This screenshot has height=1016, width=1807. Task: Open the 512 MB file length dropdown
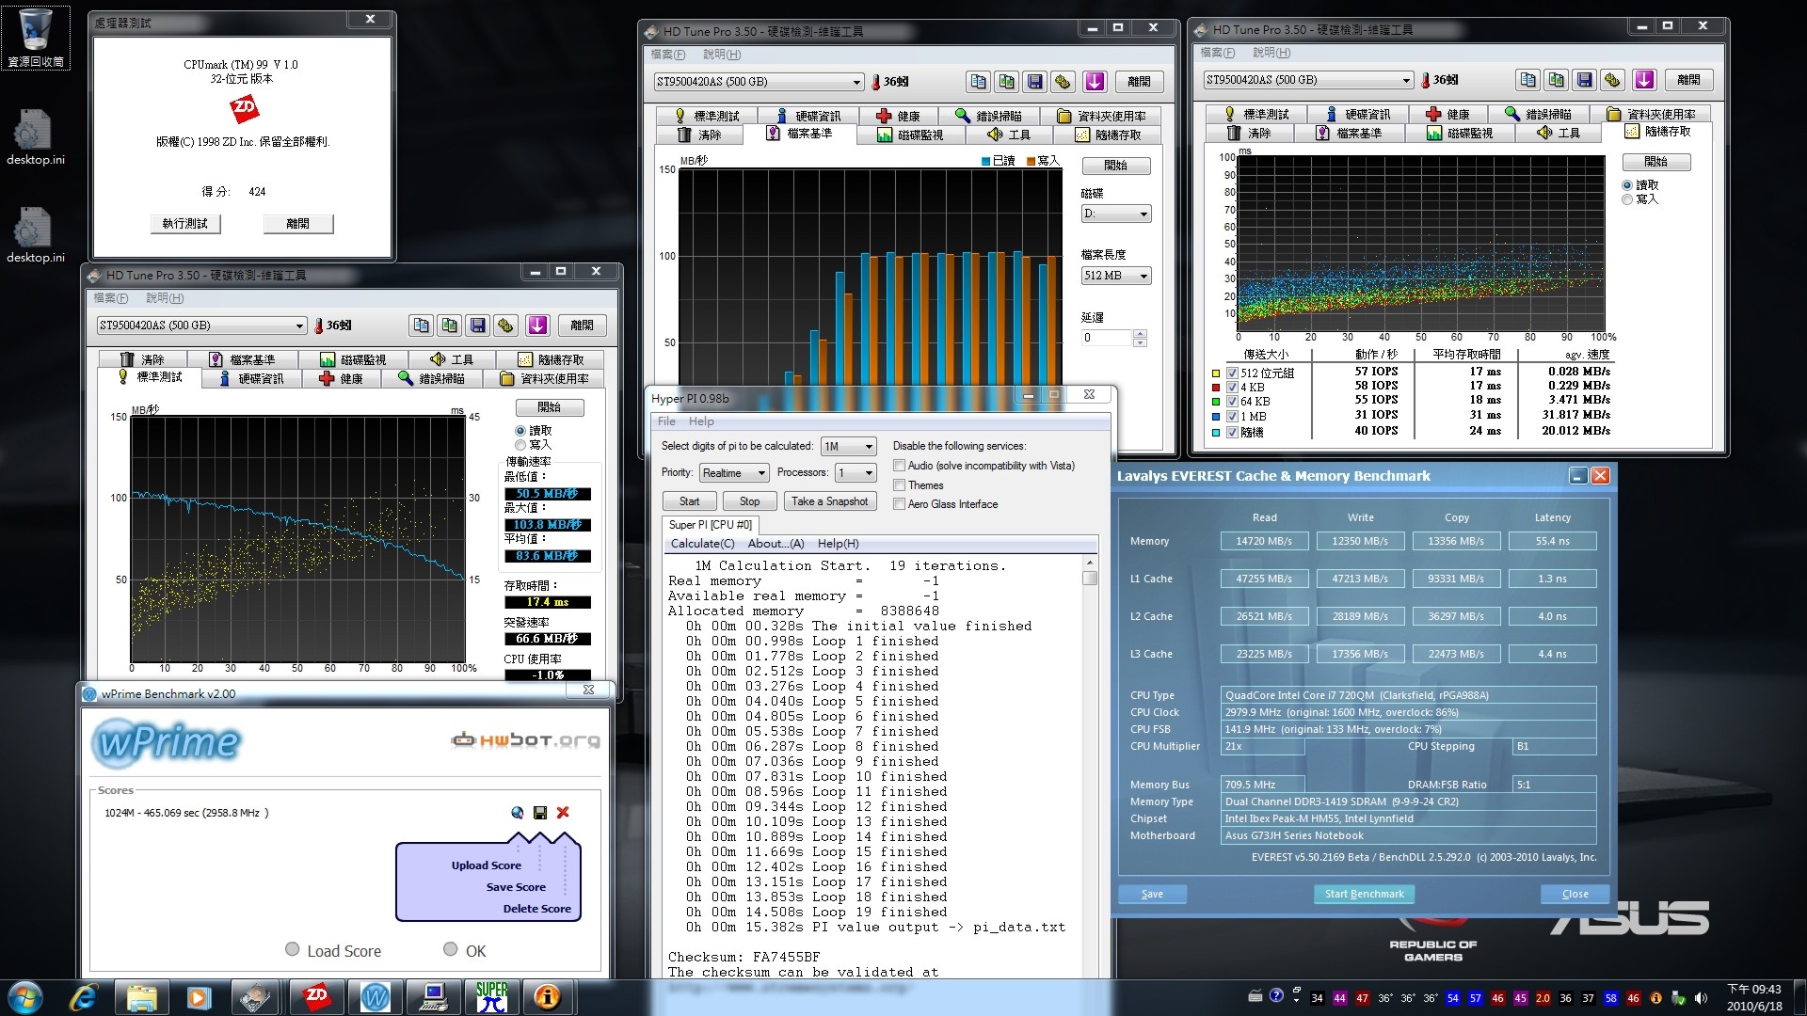[1116, 276]
